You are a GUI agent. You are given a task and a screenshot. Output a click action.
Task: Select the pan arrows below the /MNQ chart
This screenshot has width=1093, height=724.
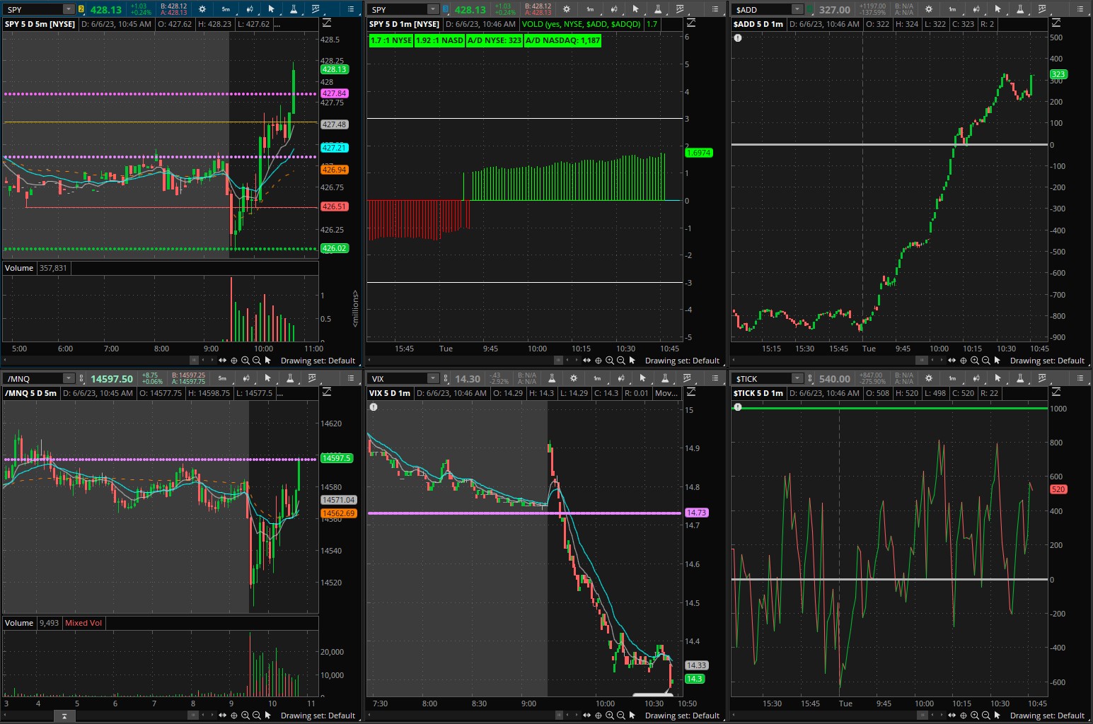coord(222,716)
